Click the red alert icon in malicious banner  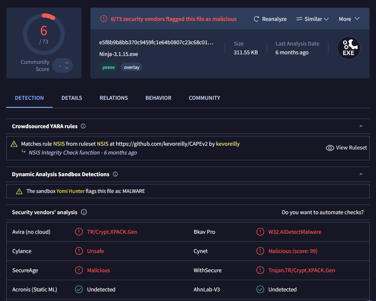(x=104, y=19)
